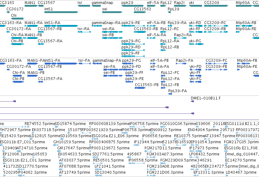Select EST LD43467.3prime
Viewport: 259px width, 177px height.
tap(241, 172)
